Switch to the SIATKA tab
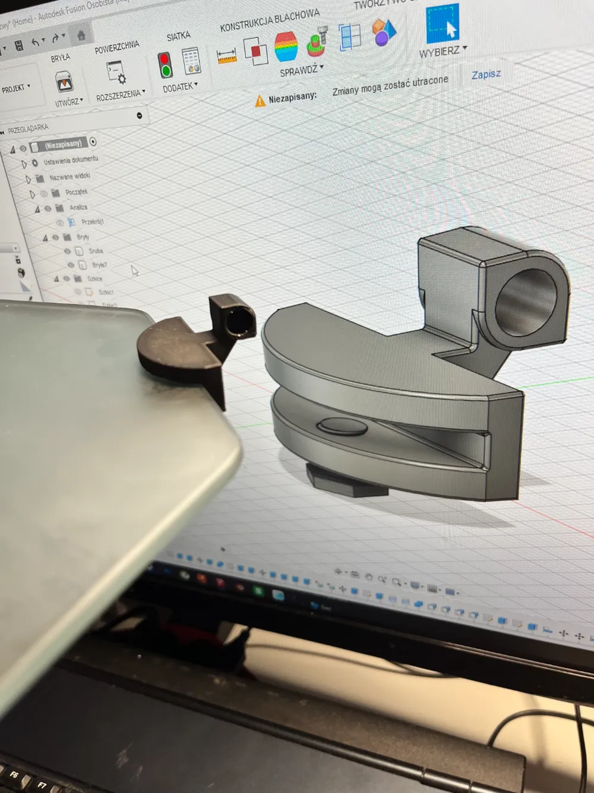The height and width of the screenshot is (793, 594). click(x=178, y=36)
